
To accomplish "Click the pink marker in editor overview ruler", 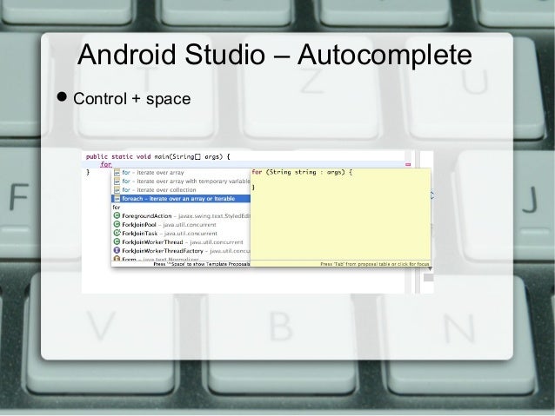I will [408, 165].
